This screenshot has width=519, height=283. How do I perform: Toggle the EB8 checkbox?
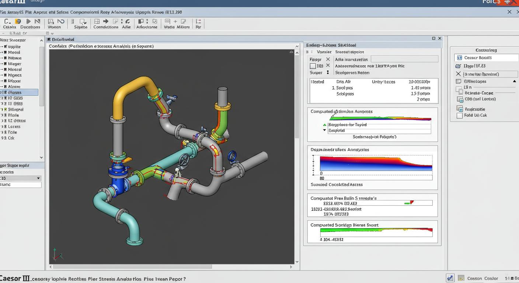[313, 66]
